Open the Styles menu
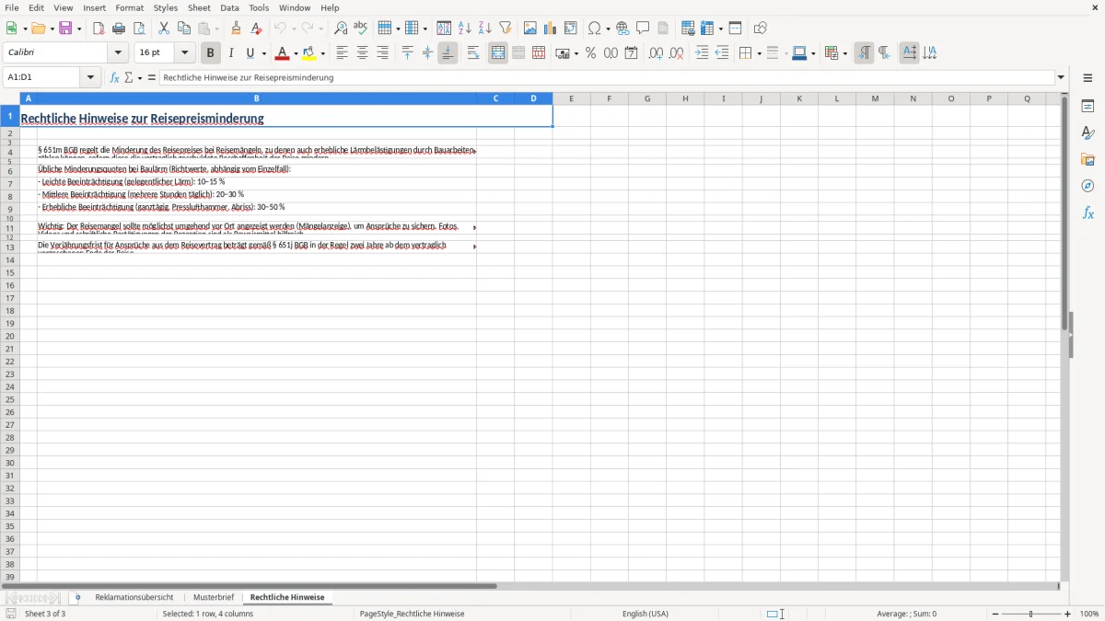 point(166,7)
